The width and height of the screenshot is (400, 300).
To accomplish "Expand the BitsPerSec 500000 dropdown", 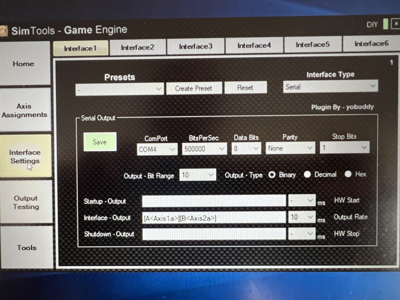I will pos(204,149).
